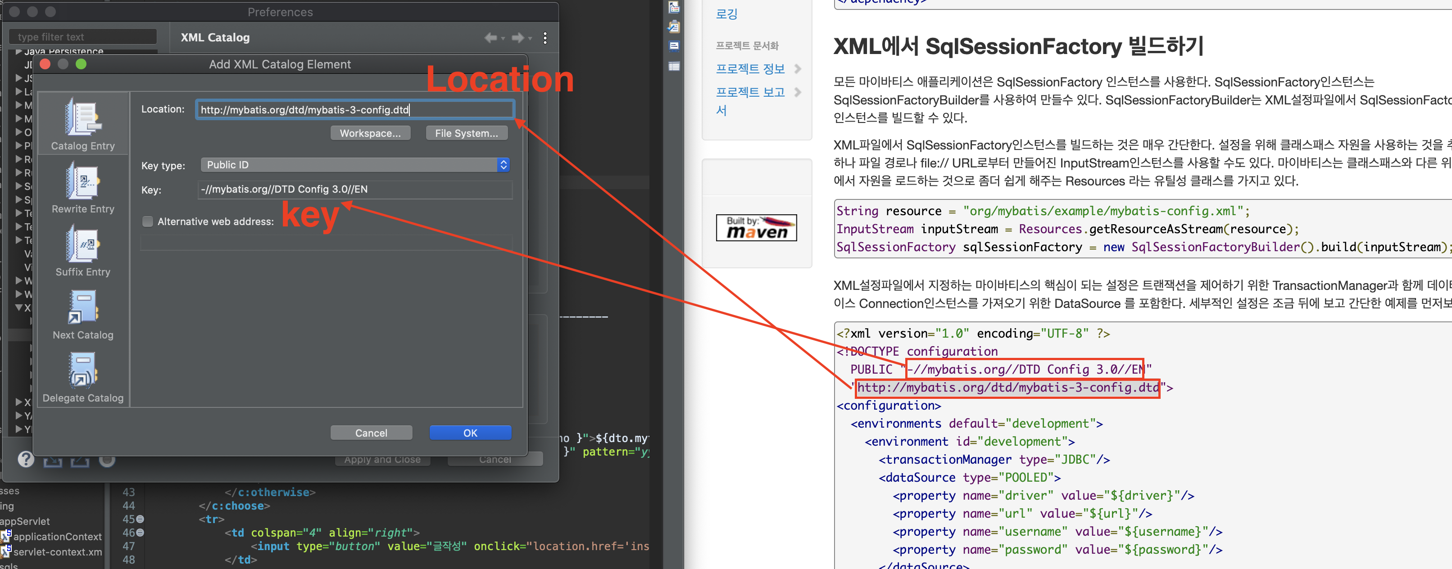Click the Preferences help question mark icon

25,459
